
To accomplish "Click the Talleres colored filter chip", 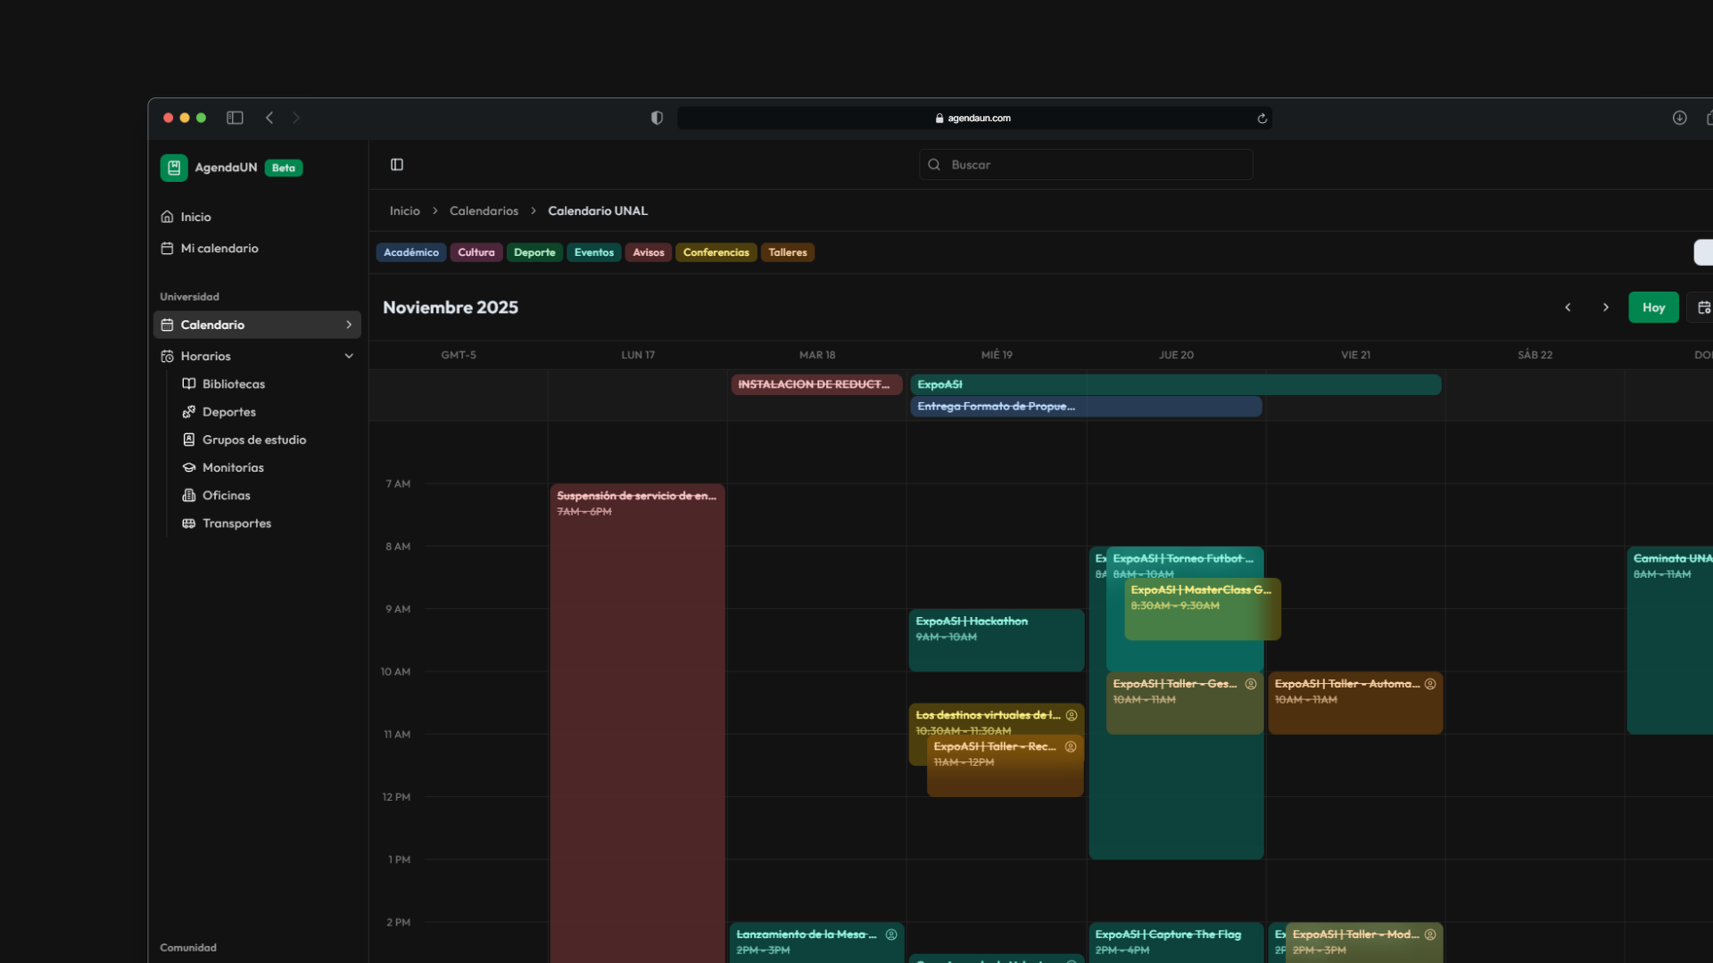I will [787, 252].
